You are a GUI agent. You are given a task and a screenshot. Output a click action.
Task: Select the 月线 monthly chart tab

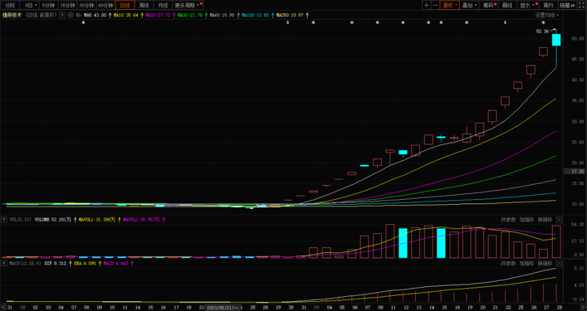(163, 5)
